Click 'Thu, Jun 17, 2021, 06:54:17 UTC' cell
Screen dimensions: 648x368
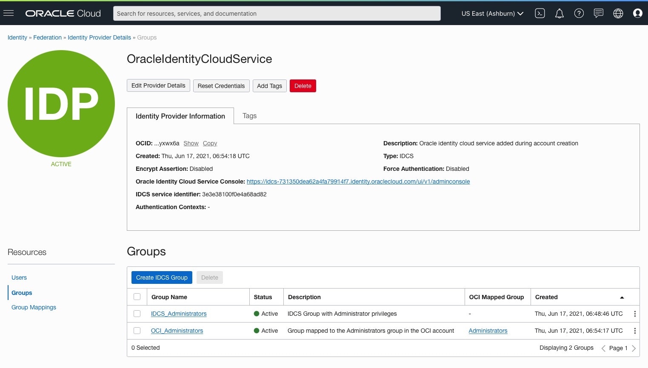click(x=579, y=331)
